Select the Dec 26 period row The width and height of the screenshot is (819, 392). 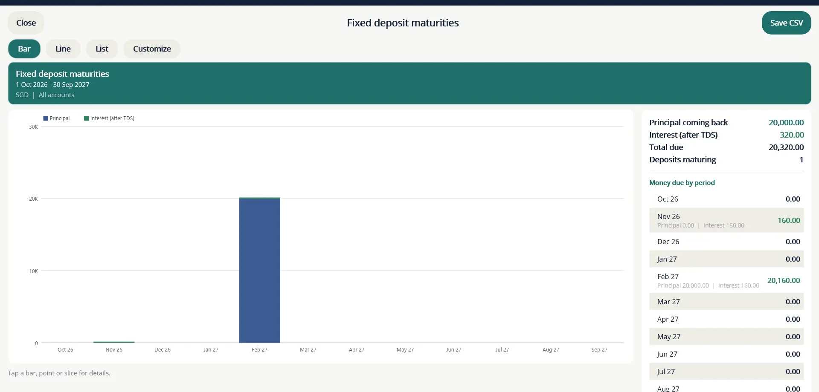coord(726,242)
